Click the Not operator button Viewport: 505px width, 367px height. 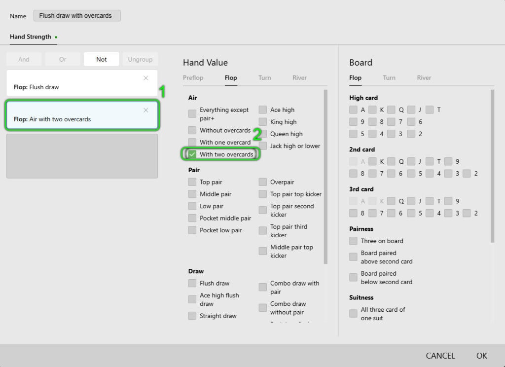[101, 59]
